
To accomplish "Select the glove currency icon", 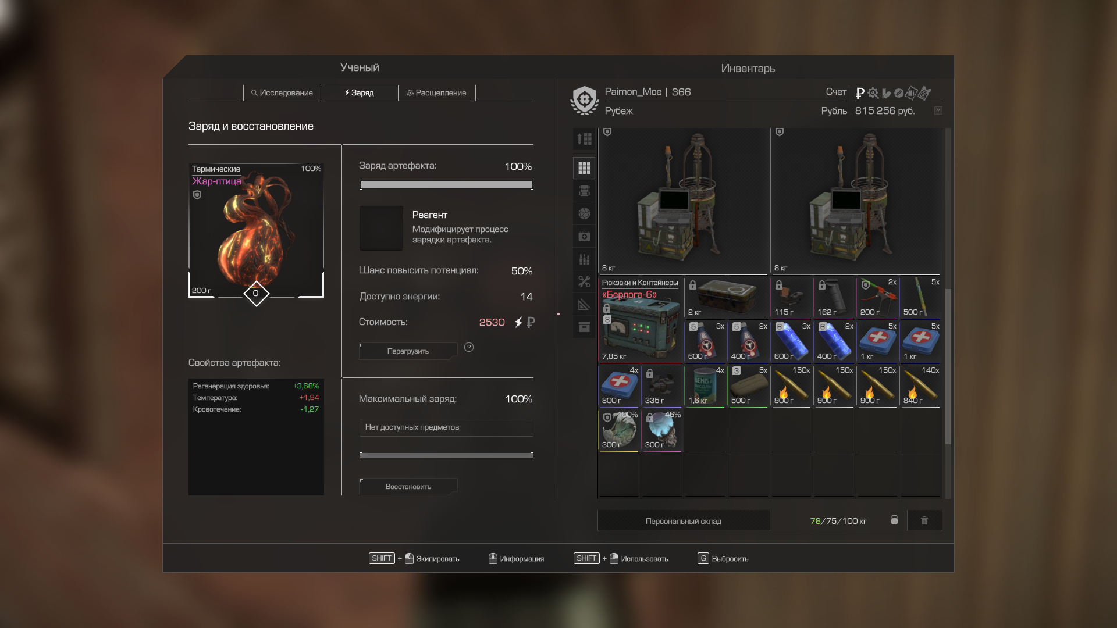I will pos(886,93).
